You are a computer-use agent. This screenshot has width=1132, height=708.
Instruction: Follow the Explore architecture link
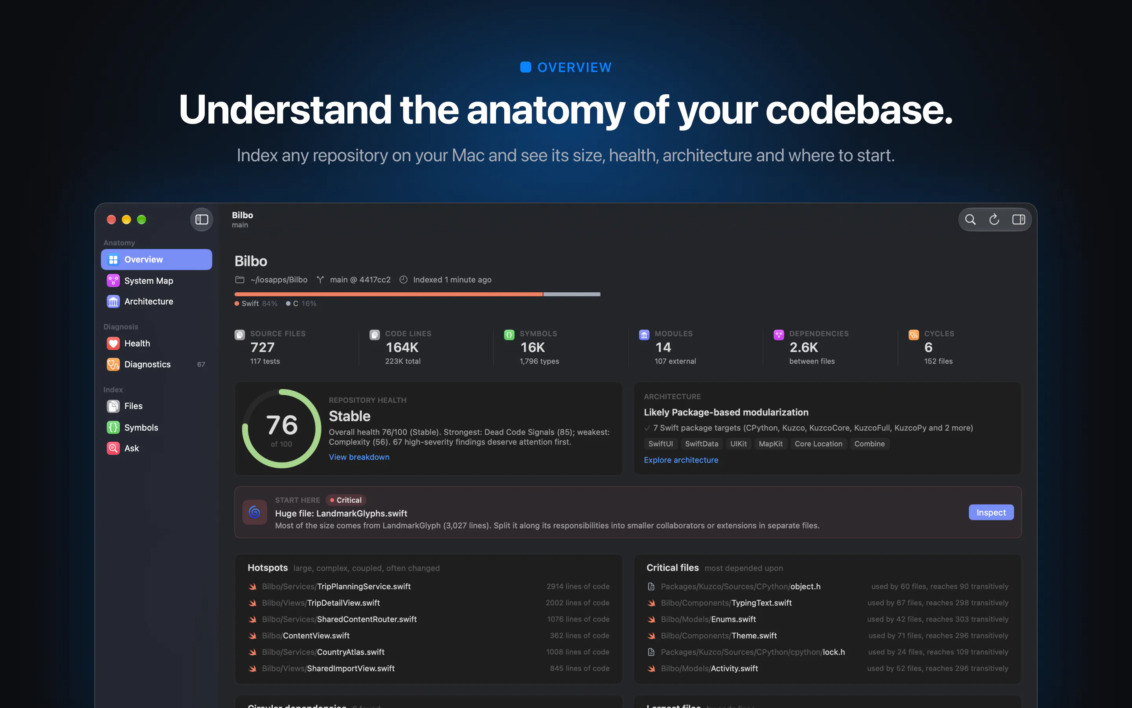pyautogui.click(x=681, y=460)
